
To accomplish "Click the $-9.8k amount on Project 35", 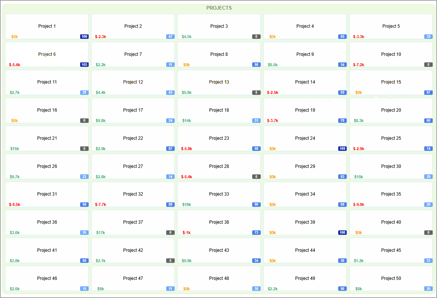I will click(x=358, y=204).
